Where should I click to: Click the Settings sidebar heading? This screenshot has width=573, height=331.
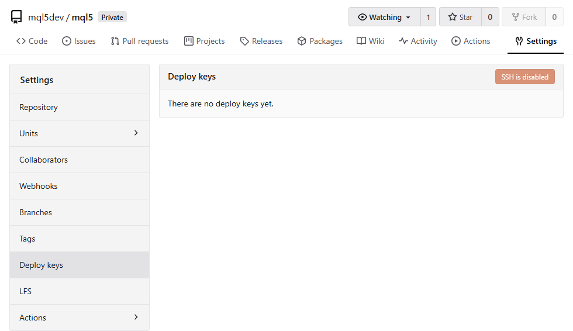[36, 80]
